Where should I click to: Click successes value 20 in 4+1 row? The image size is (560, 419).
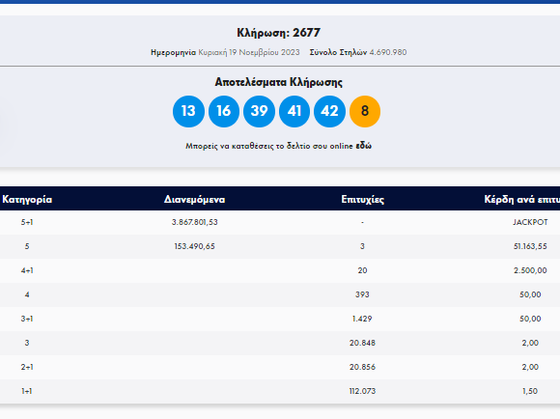click(362, 270)
